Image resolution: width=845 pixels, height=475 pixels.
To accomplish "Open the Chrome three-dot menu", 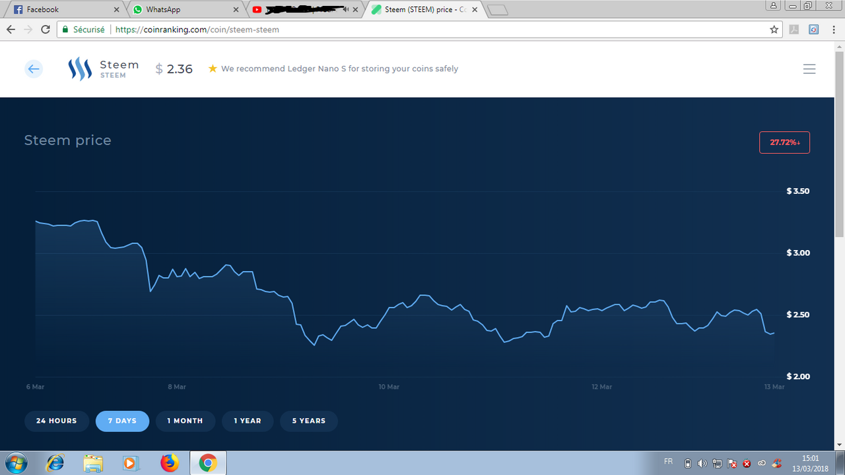I will point(834,29).
